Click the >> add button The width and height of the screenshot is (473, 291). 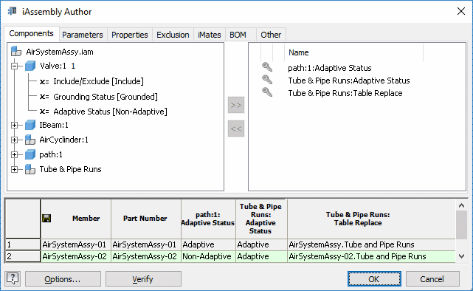(x=236, y=105)
